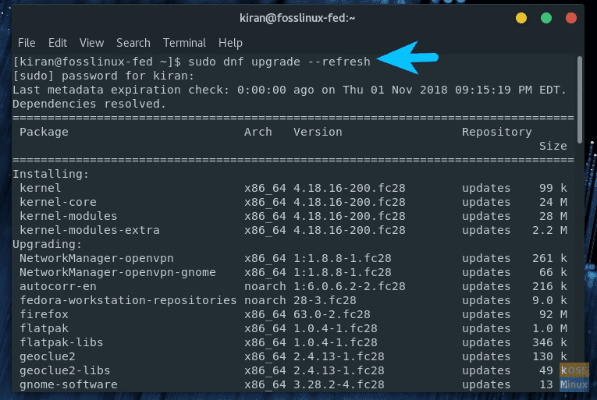Click firefox version '63.0-2.fc28'

pos(332,315)
